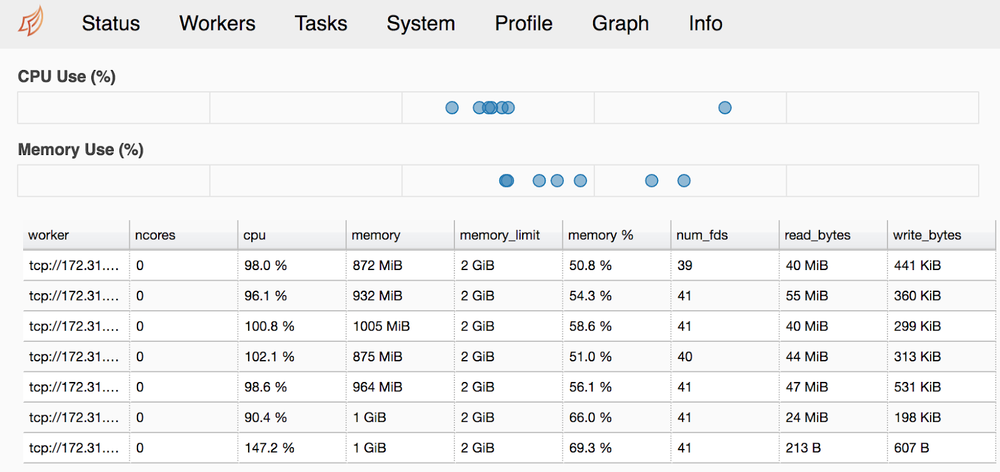Switch to the Workers tab
The width and height of the screenshot is (1000, 472).
(x=217, y=24)
